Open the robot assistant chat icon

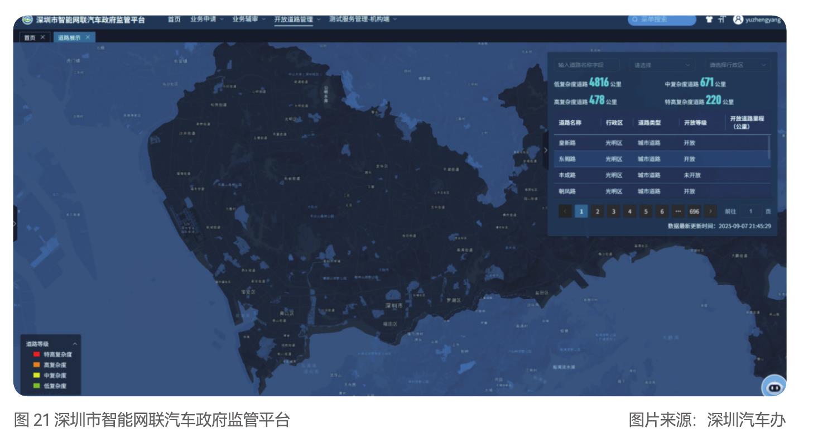pyautogui.click(x=774, y=387)
